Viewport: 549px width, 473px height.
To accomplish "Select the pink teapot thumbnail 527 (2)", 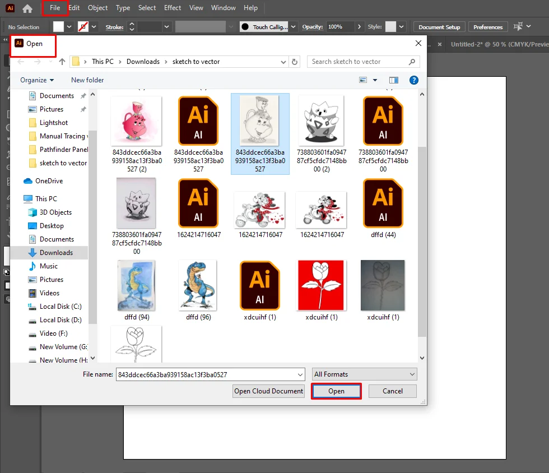I will (137, 121).
